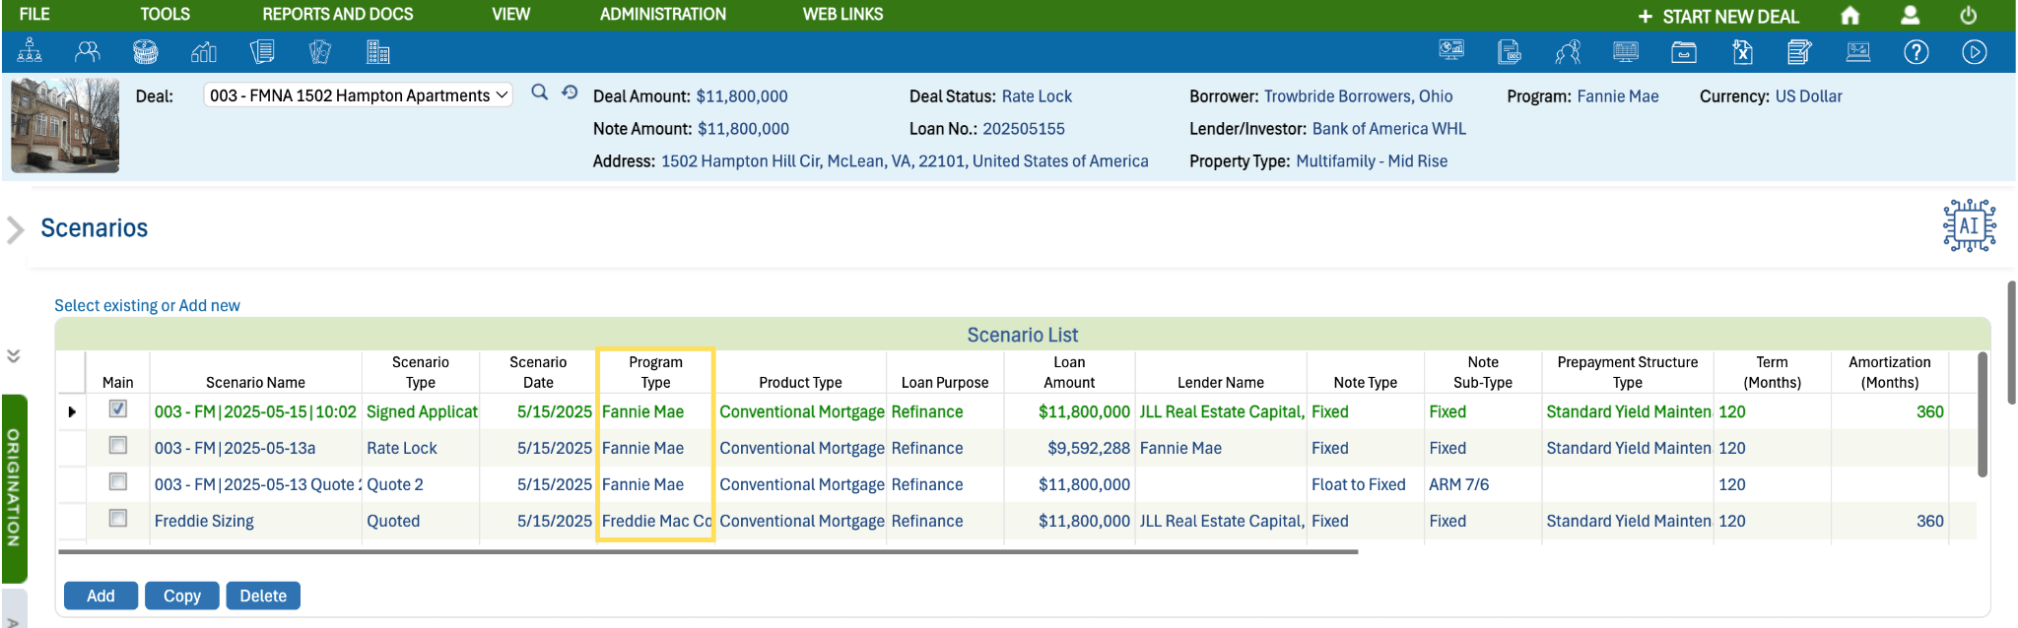Click the bar chart growth icon
Image resolution: width=2018 pixels, height=628 pixels.
(204, 52)
